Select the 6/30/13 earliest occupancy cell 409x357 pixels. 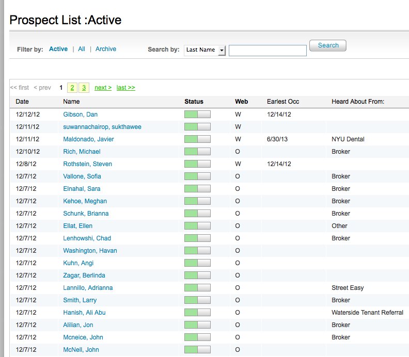(x=277, y=139)
